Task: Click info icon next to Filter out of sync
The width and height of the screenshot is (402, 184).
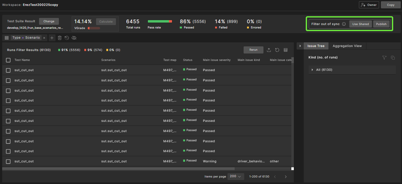Action: (344, 24)
